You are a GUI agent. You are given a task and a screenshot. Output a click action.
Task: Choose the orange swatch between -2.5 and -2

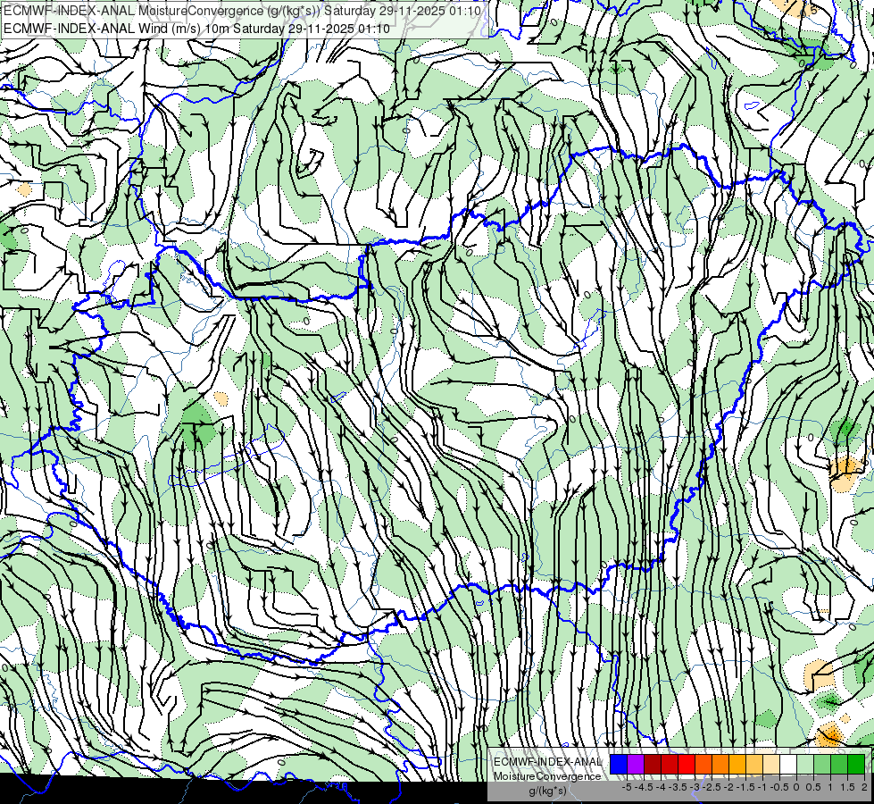pyautogui.click(x=720, y=765)
